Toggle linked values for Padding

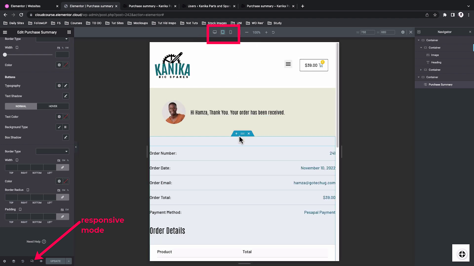[x=63, y=217]
